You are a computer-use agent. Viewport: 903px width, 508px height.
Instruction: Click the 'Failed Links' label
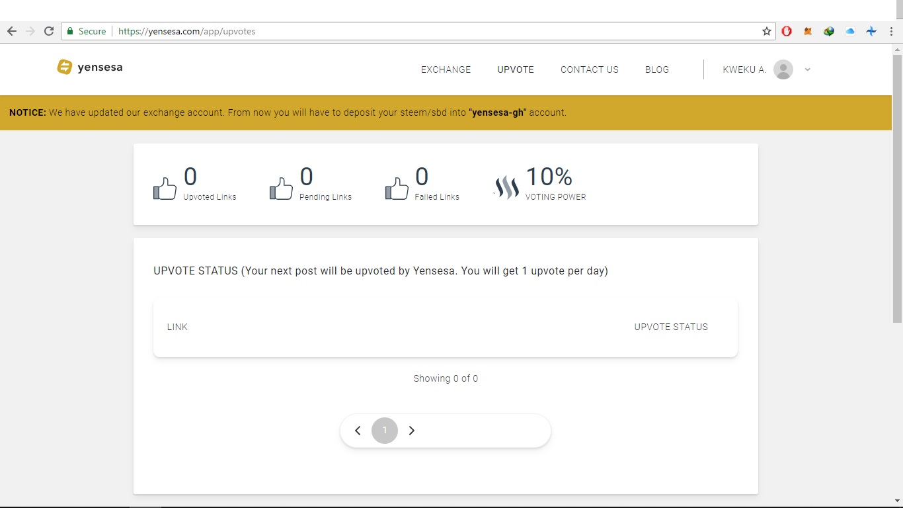[437, 197]
